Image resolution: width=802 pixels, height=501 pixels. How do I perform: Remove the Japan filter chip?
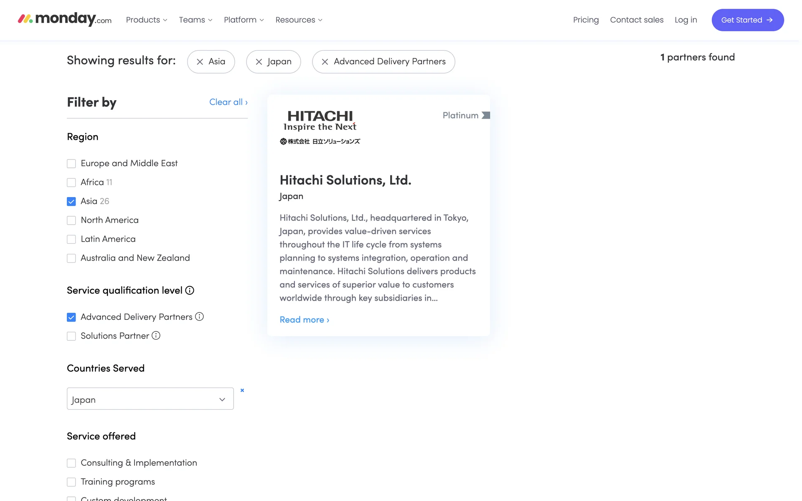[x=259, y=62]
